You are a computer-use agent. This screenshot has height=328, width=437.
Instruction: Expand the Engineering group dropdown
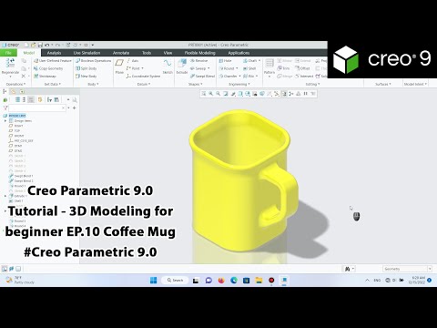pyautogui.click(x=239, y=84)
